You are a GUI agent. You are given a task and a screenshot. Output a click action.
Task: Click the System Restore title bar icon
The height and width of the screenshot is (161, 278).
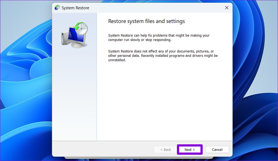click(57, 8)
